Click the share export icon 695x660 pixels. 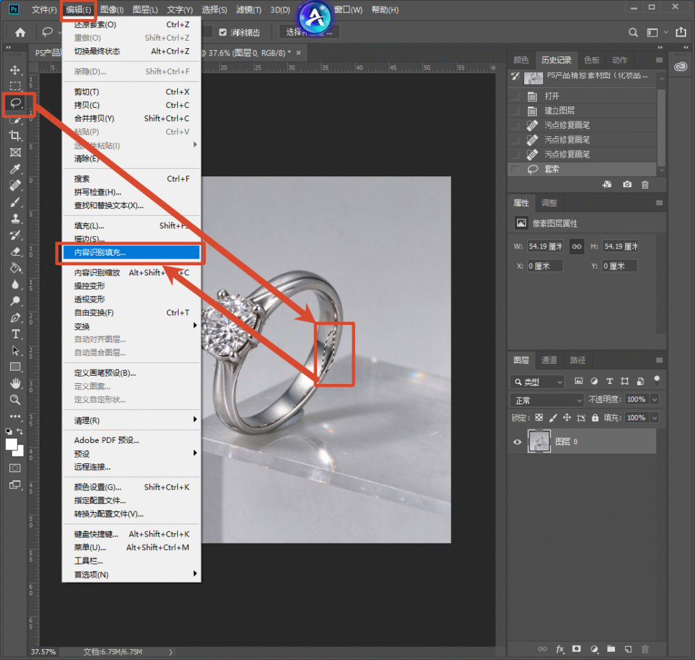tap(681, 32)
